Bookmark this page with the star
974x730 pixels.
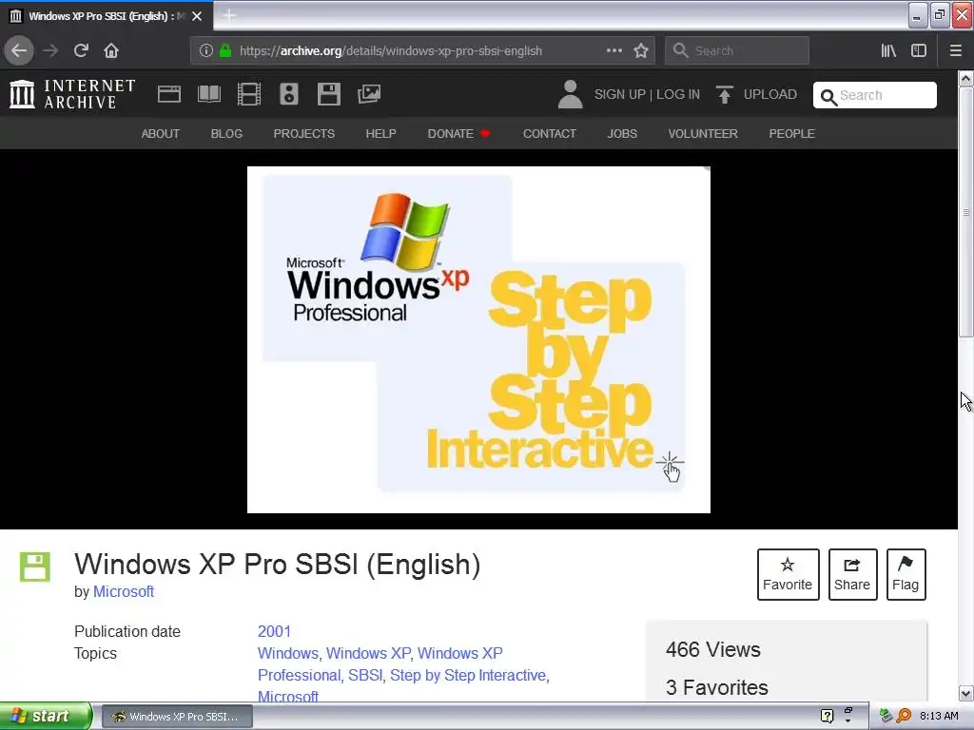641,50
